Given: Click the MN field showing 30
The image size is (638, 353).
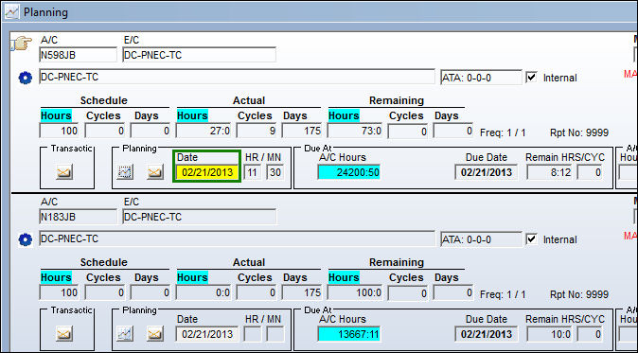Looking at the screenshot, I should click(x=275, y=172).
